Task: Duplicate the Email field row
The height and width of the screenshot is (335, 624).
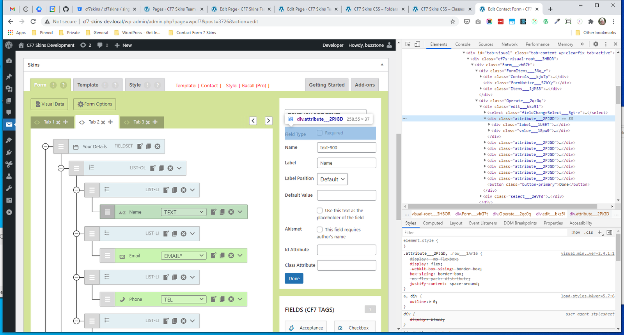Action: tap(222, 256)
